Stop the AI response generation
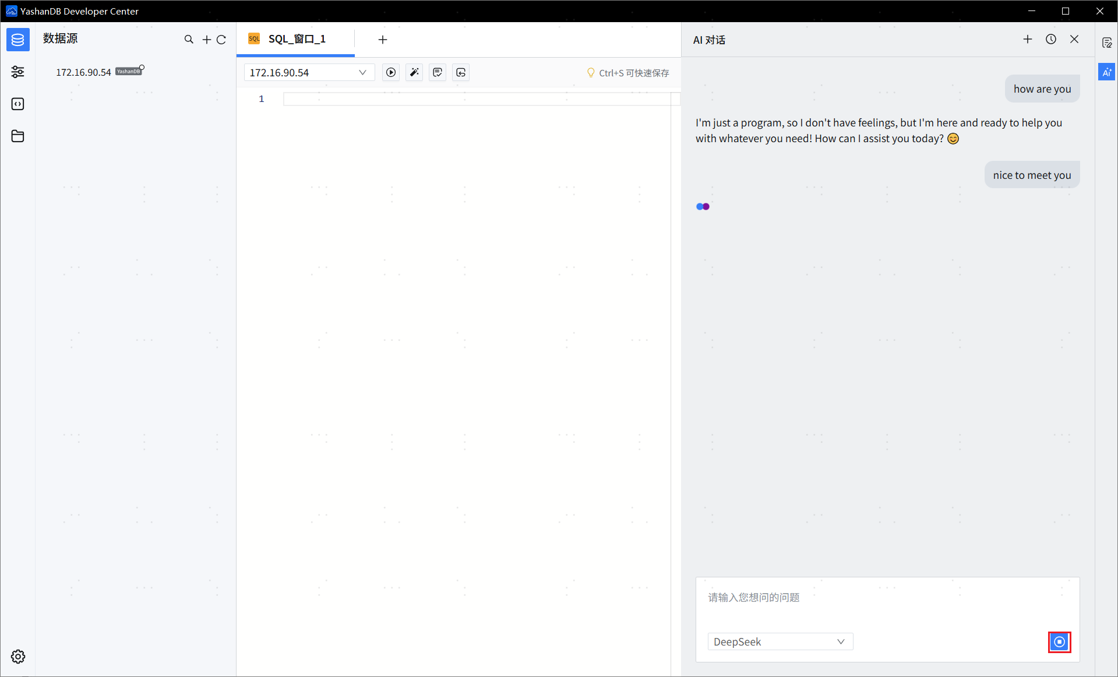1118x677 pixels. coord(1059,641)
